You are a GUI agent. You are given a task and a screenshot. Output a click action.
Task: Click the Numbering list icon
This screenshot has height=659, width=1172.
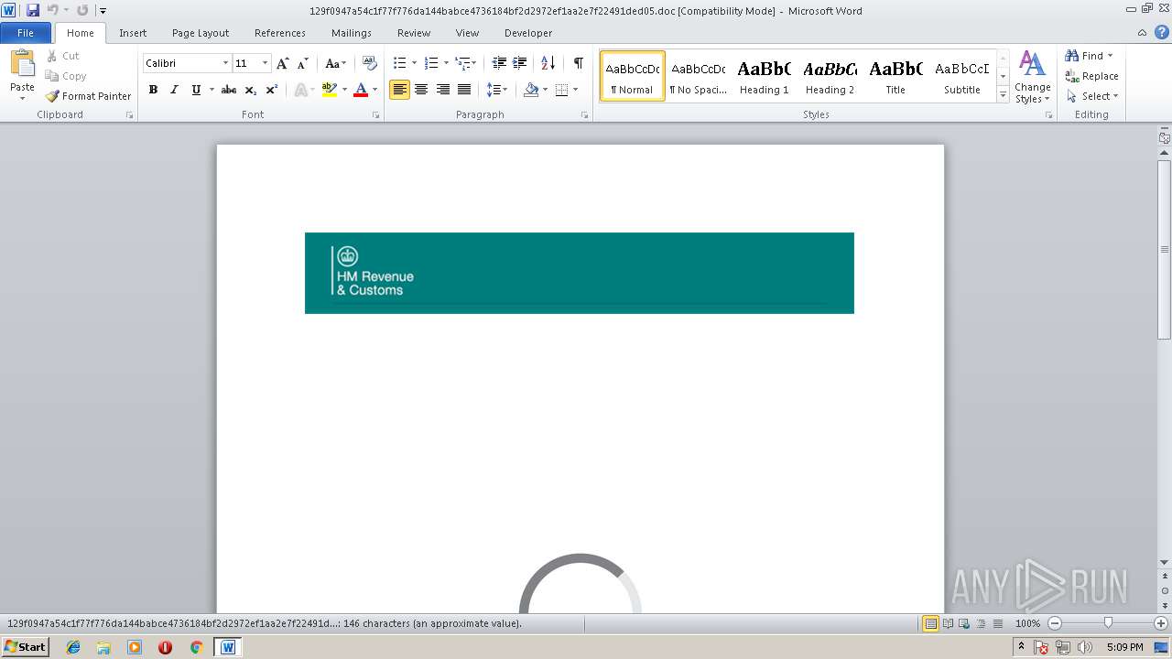click(431, 63)
